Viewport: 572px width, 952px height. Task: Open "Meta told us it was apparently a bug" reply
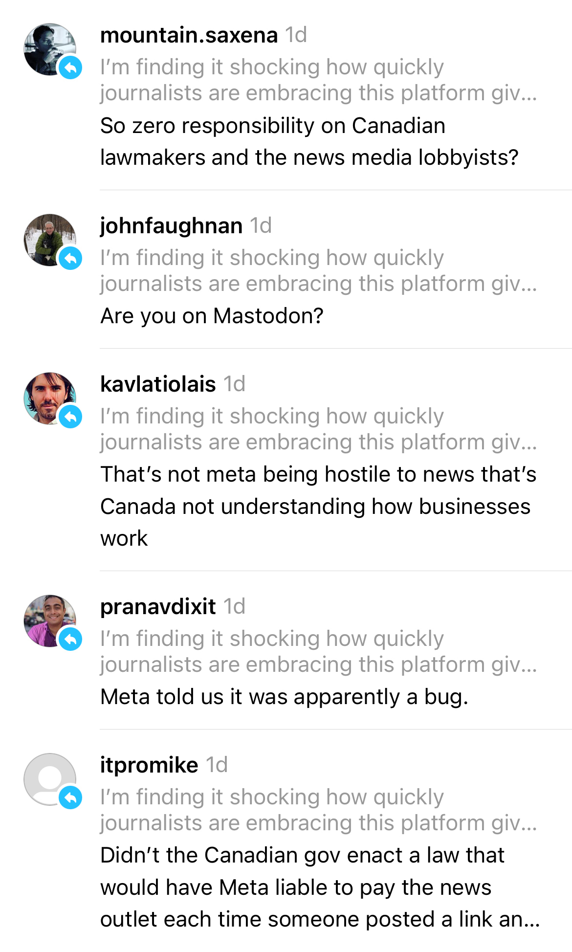[x=284, y=697]
